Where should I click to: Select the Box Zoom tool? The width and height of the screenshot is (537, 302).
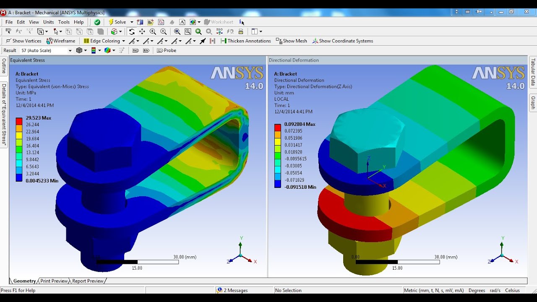[163, 31]
